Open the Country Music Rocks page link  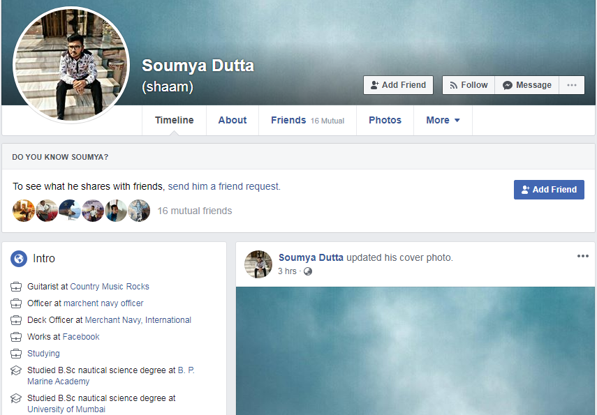[x=110, y=287]
